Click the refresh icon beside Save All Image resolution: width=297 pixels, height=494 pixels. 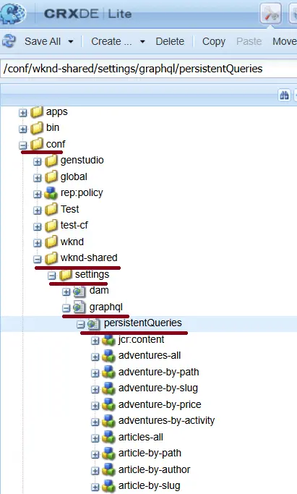click(9, 41)
